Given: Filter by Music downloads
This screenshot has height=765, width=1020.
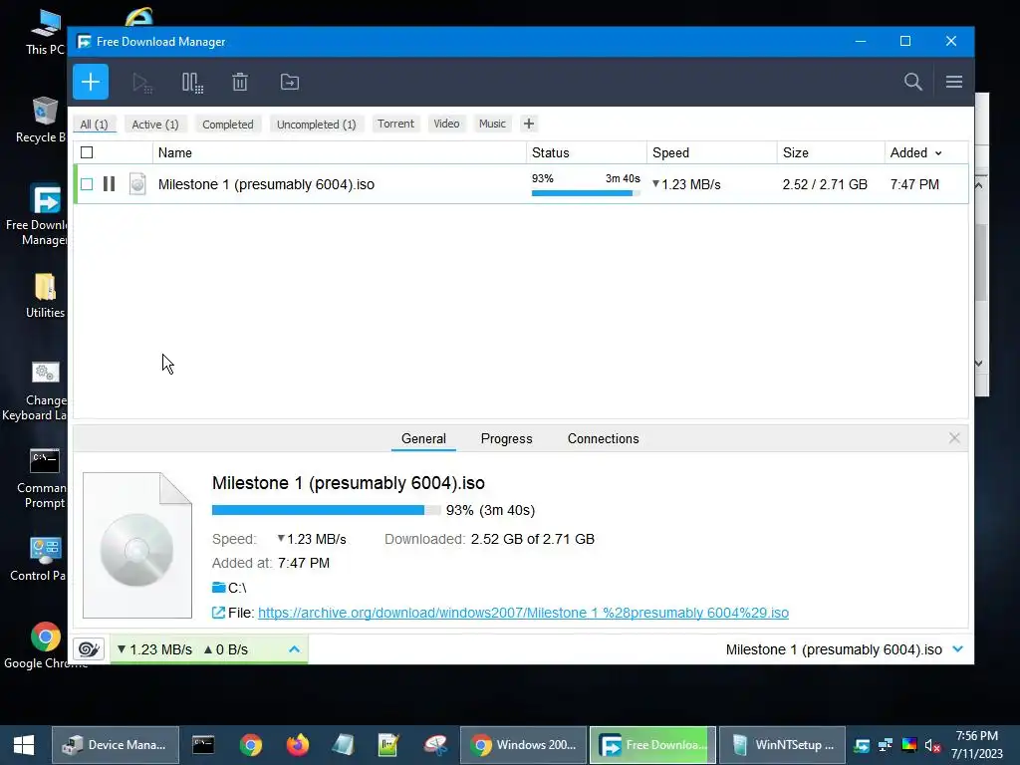Looking at the screenshot, I should [x=492, y=124].
